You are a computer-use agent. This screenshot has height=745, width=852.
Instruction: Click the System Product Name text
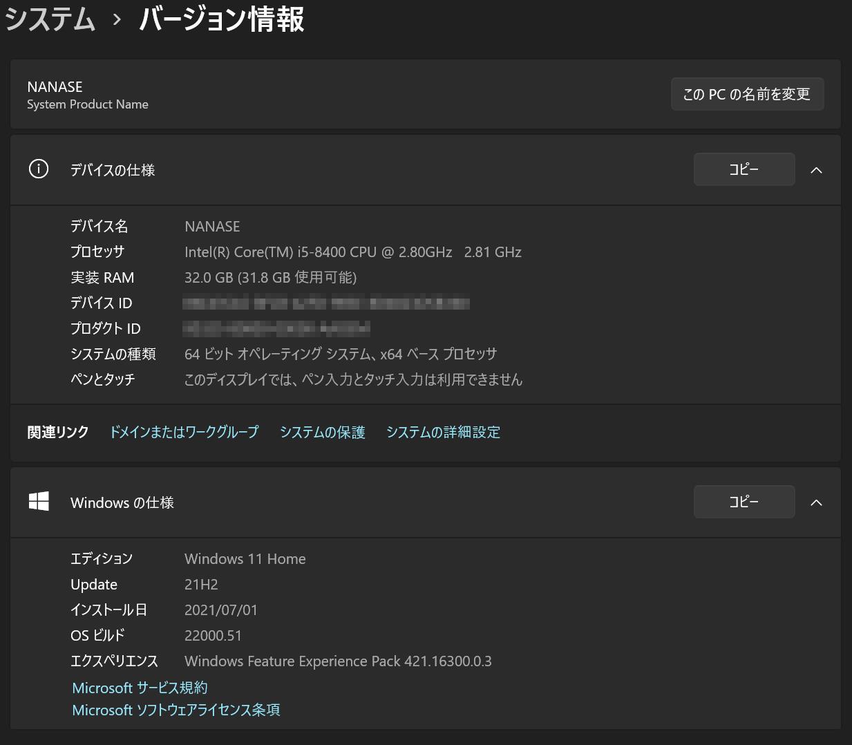[88, 104]
